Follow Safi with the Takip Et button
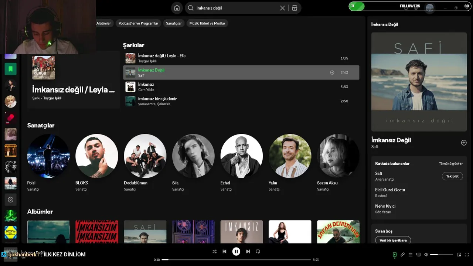The image size is (473, 266). 452,177
